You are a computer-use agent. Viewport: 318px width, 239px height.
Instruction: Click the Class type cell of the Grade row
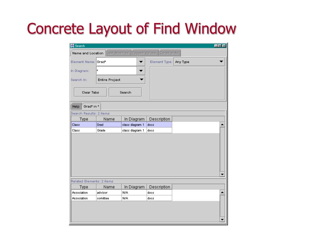pos(84,130)
